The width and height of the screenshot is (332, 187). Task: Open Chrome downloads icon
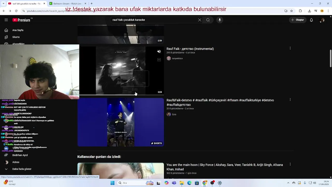point(309,11)
